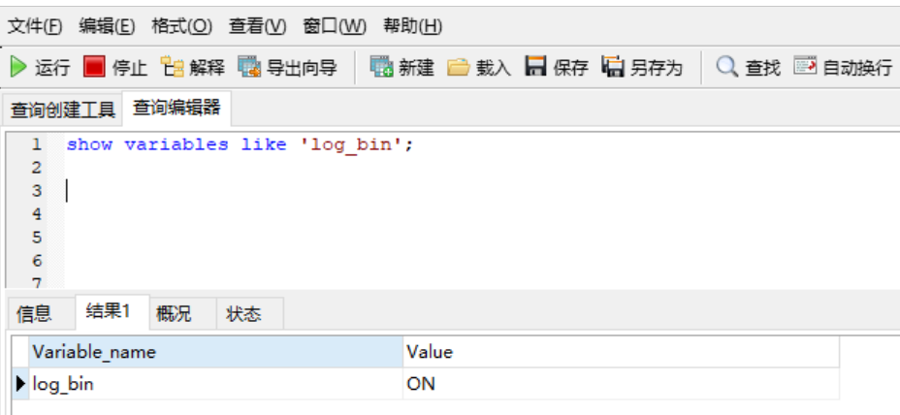Screen dimensions: 900x415
Task: Switch to the Status (状态) tab
Action: (x=243, y=313)
